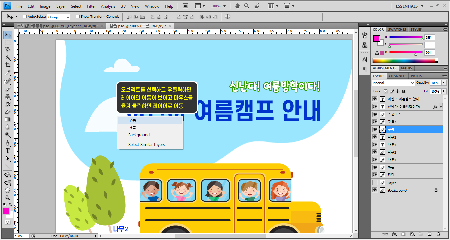Open the Filter menu
This screenshot has width=450, height=240.
(91, 6)
